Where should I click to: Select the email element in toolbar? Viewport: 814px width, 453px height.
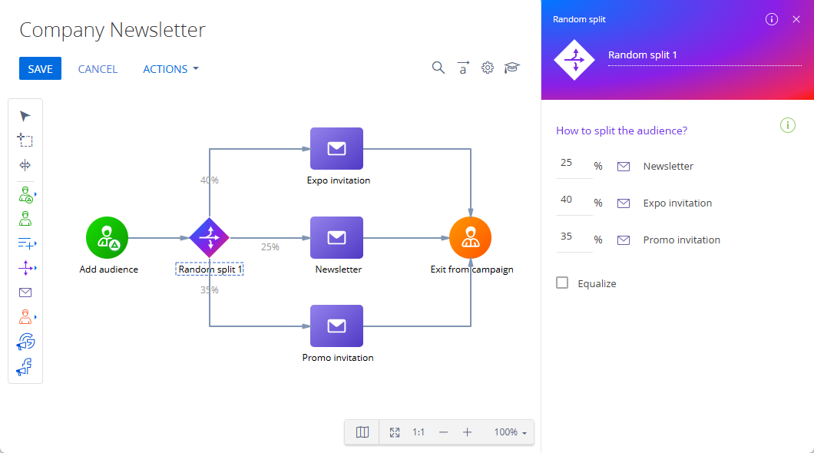[x=25, y=293]
